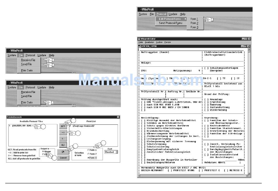
Task: Click the Winprofi Editor title bar icon
Action: pyautogui.click(x=139, y=39)
